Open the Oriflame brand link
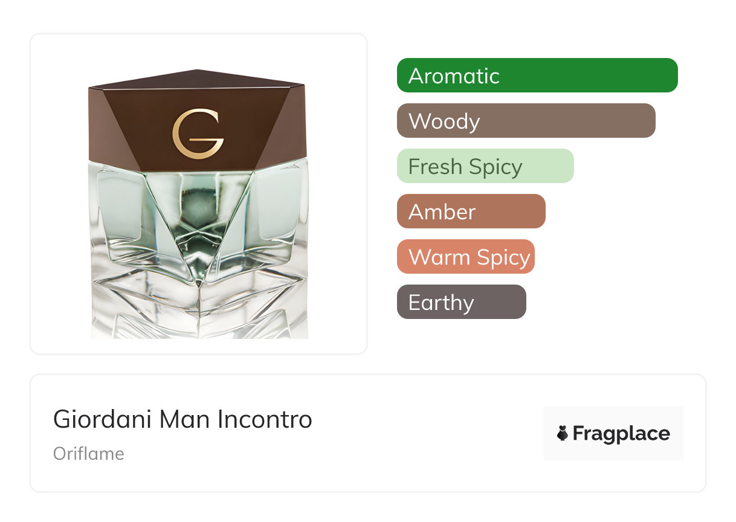The image size is (736, 522). (x=89, y=454)
